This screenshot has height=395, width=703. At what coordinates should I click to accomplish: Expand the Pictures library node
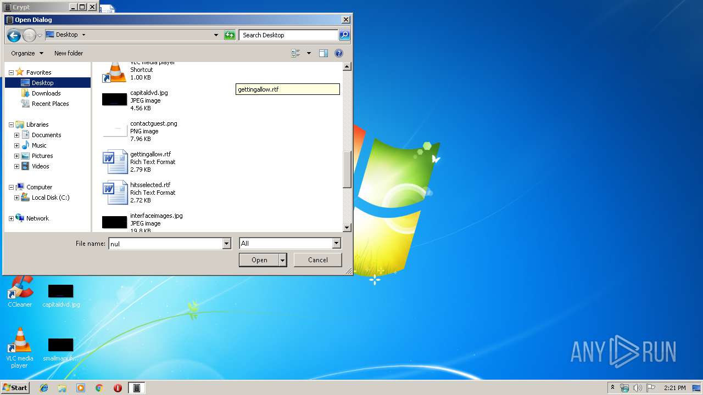pyautogui.click(x=17, y=156)
